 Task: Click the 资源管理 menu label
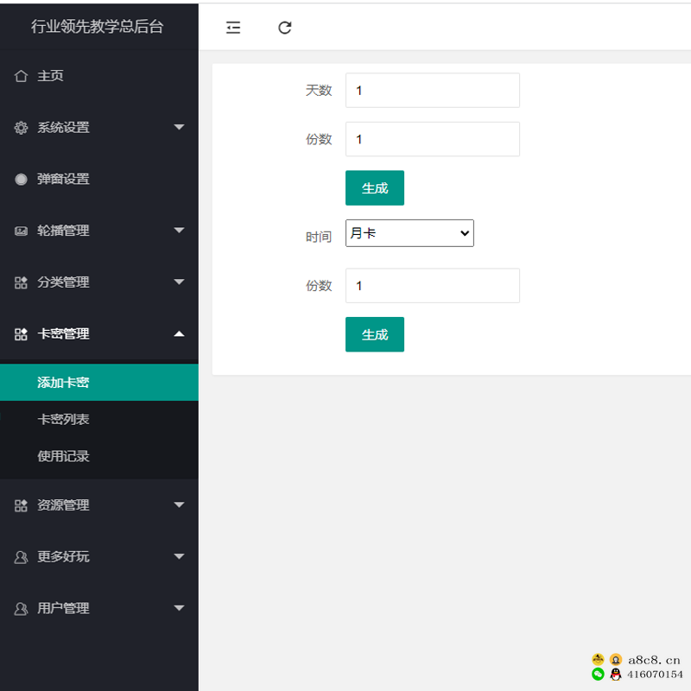coord(63,505)
